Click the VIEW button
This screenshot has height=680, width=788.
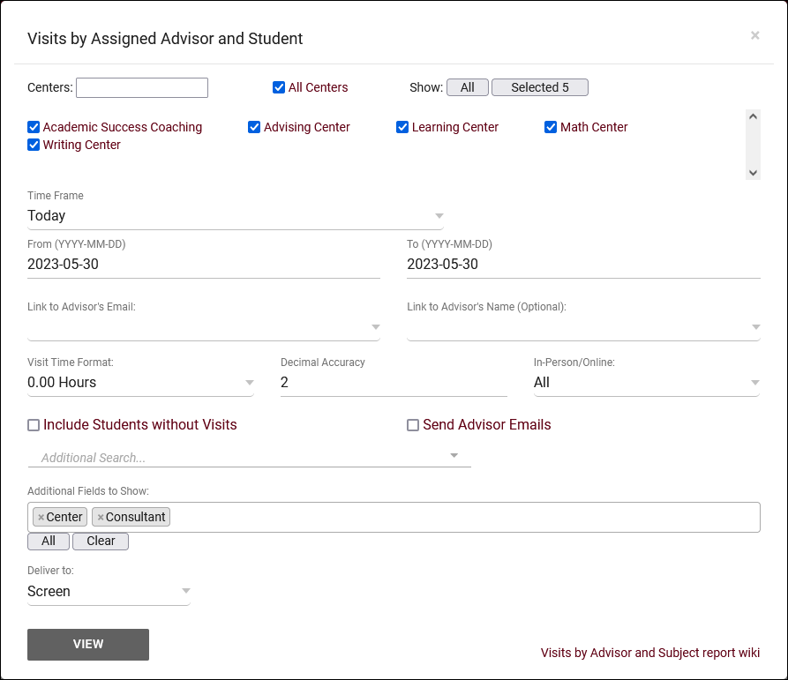pos(88,645)
